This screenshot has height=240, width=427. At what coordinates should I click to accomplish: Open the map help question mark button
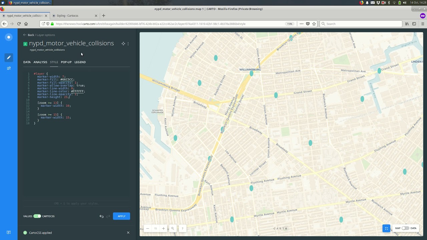click(182, 228)
